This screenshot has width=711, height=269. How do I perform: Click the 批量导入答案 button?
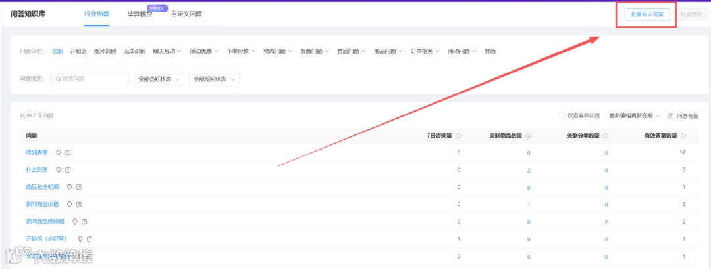point(647,14)
